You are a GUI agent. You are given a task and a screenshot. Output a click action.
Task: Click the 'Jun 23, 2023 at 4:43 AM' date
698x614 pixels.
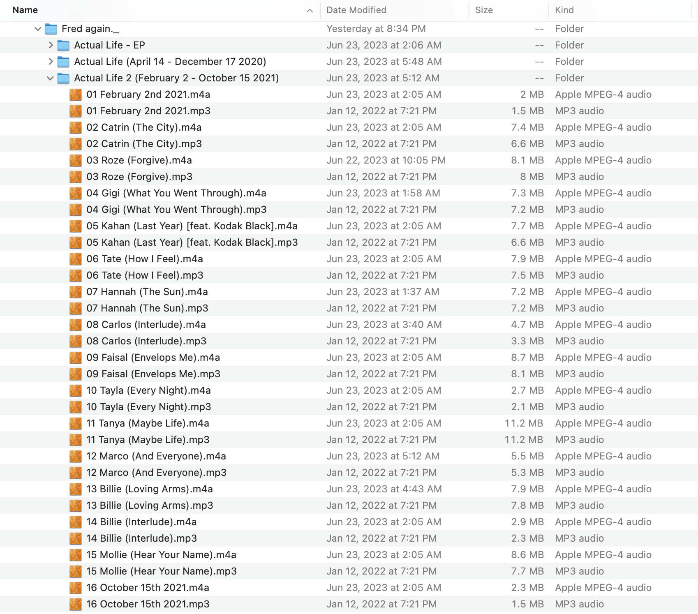(384, 489)
